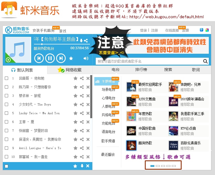Remove song 蔡依林 - 旅程 from list
215x175 pixels.
(x=88, y=96)
